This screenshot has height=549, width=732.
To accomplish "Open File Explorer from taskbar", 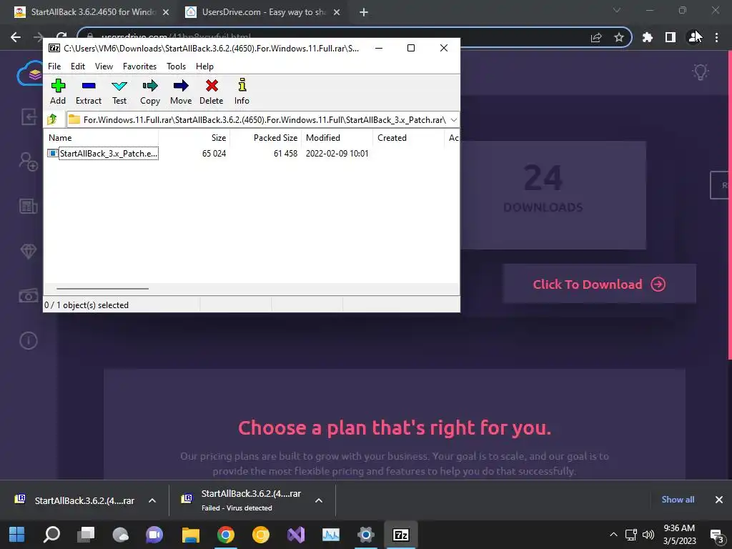I will pos(190,535).
